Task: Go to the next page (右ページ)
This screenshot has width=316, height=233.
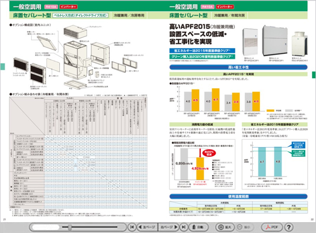Action: (169, 227)
